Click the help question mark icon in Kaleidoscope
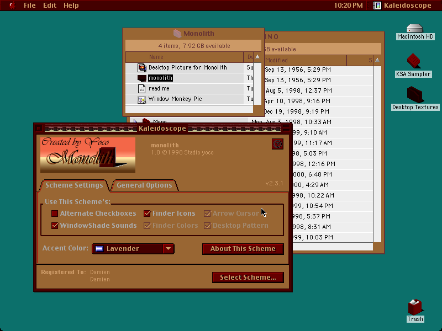Screen dimensions: 442x331 pyautogui.click(x=277, y=144)
